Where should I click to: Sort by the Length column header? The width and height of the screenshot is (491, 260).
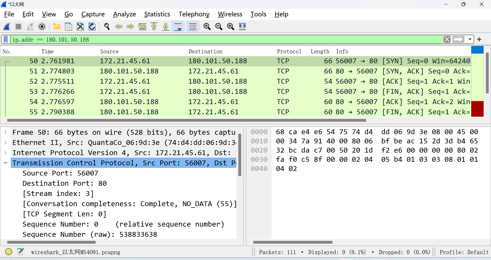click(x=321, y=52)
